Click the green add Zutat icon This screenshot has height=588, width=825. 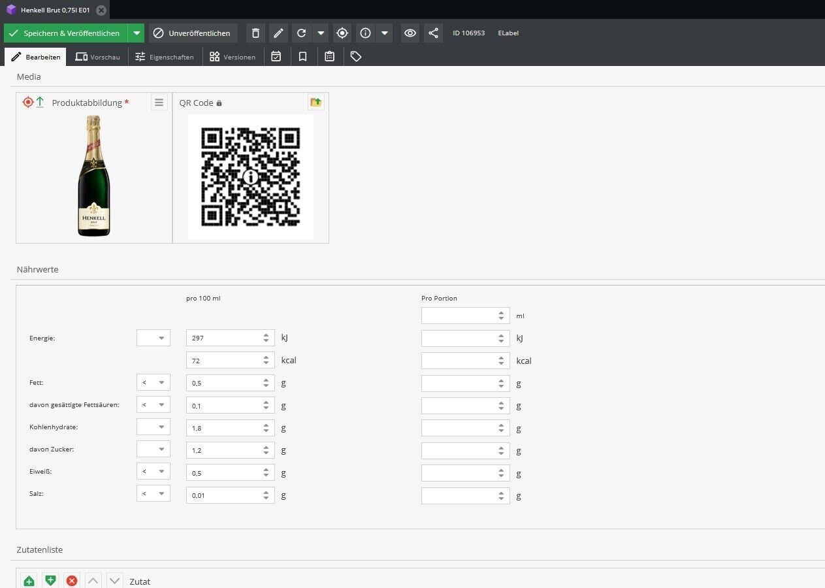coord(29,581)
